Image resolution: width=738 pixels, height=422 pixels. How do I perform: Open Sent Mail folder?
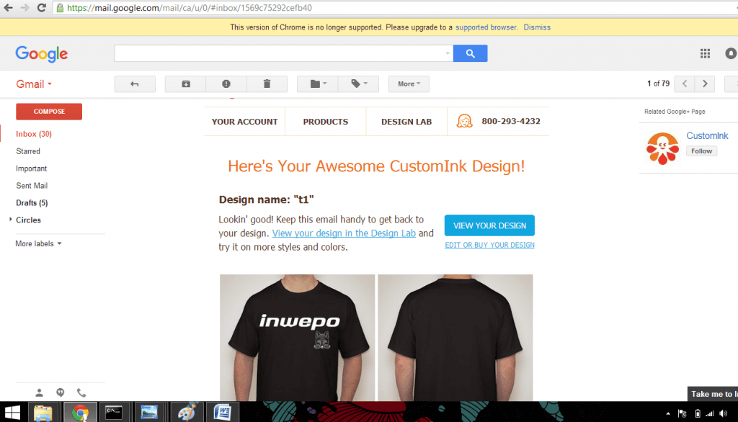pyautogui.click(x=32, y=186)
